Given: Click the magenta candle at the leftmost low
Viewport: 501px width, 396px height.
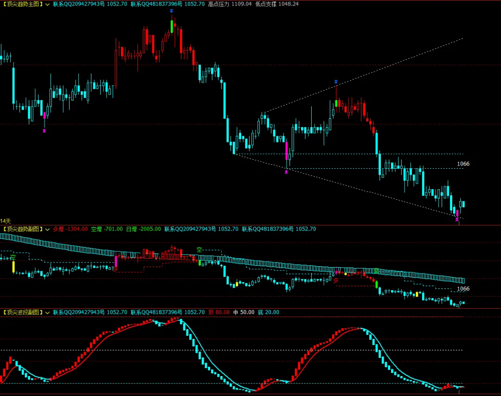Looking at the screenshot, I should point(45,115).
